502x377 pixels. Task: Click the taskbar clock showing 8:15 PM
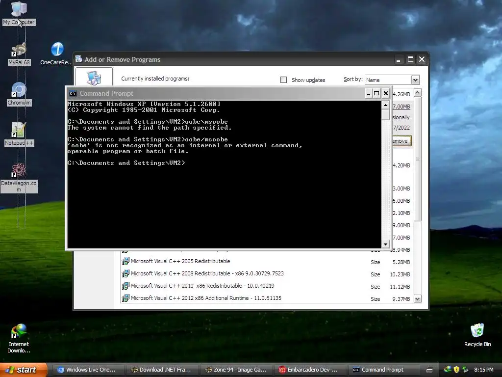pyautogui.click(x=483, y=370)
